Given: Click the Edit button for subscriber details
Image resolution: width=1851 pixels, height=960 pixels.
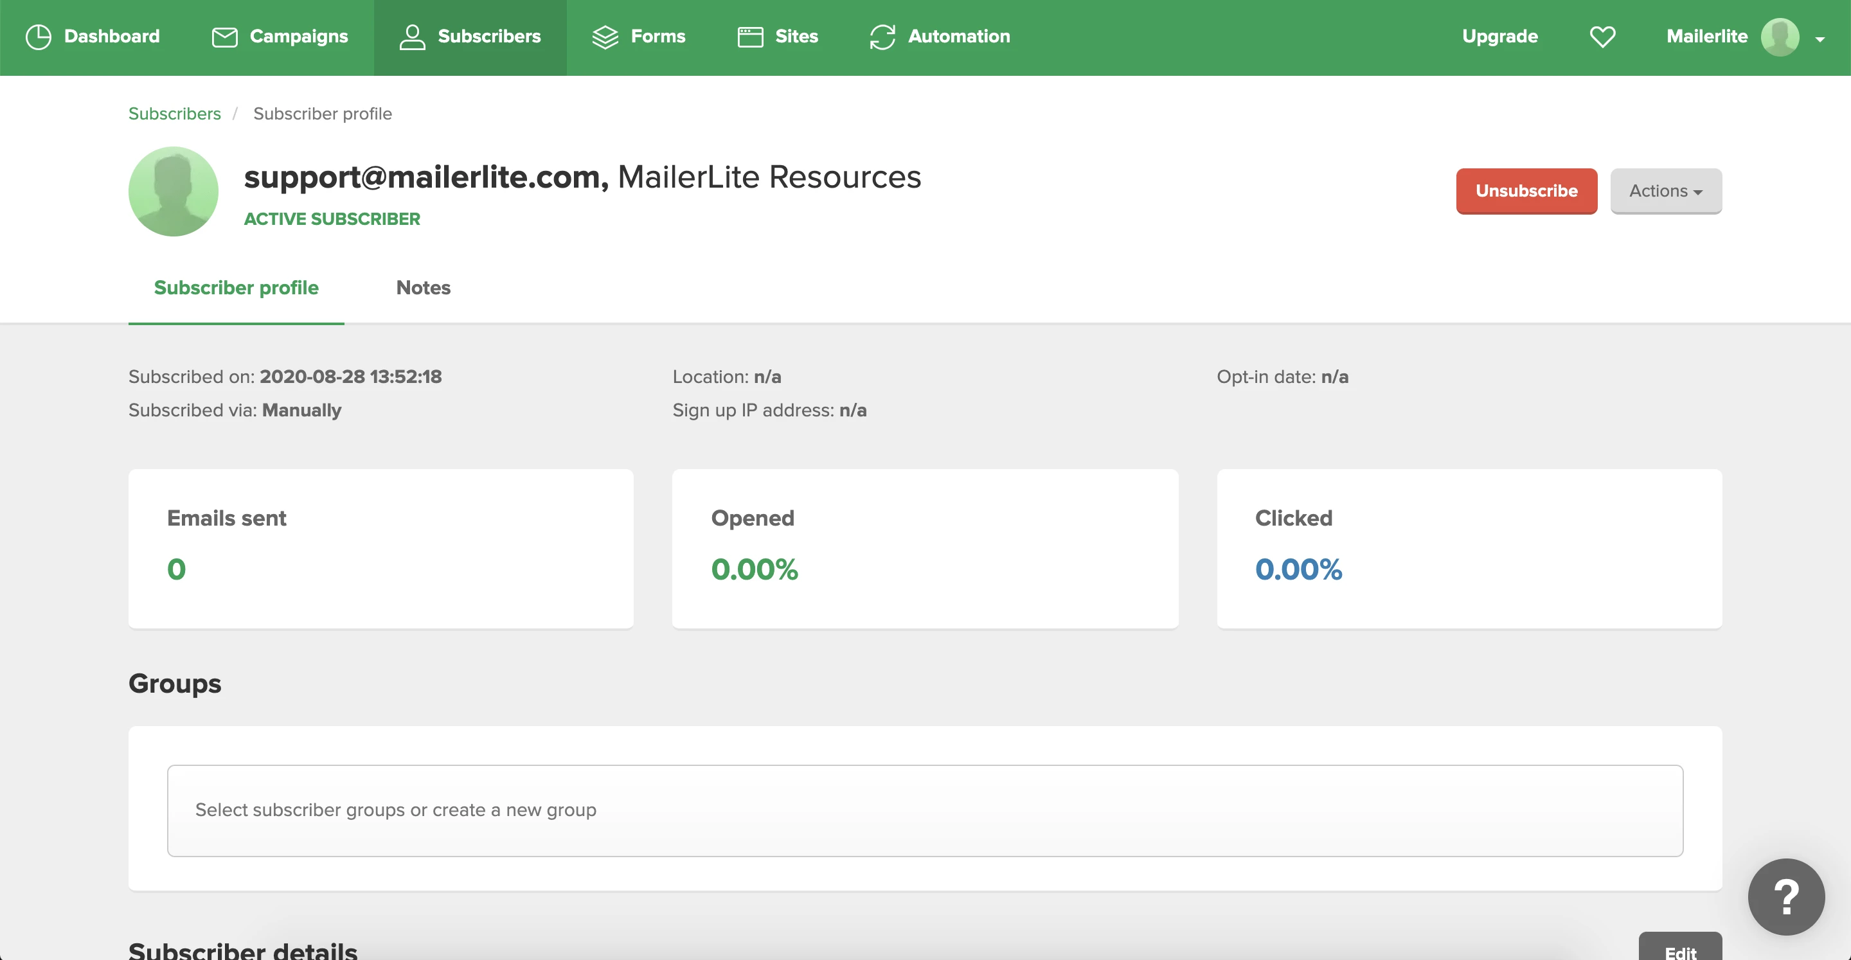Looking at the screenshot, I should 1679,950.
